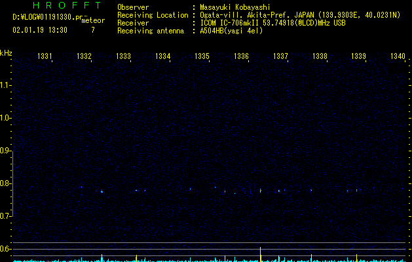Image resolution: width=412 pixels, height=262 pixels.
Task: Click the 0.6 kHz frequency label
Action: (x=6, y=249)
